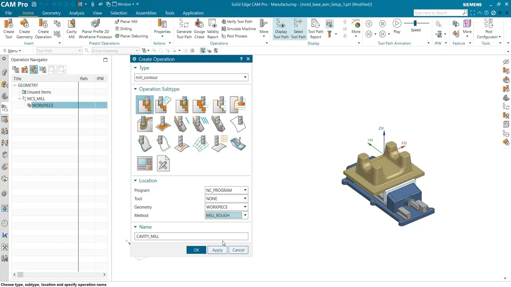Image resolution: width=511 pixels, height=287 pixels.
Task: Click the Create Operation ribbon icon
Action: pyautogui.click(x=43, y=29)
